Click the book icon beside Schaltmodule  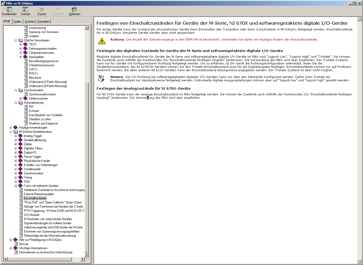click(x=21, y=169)
